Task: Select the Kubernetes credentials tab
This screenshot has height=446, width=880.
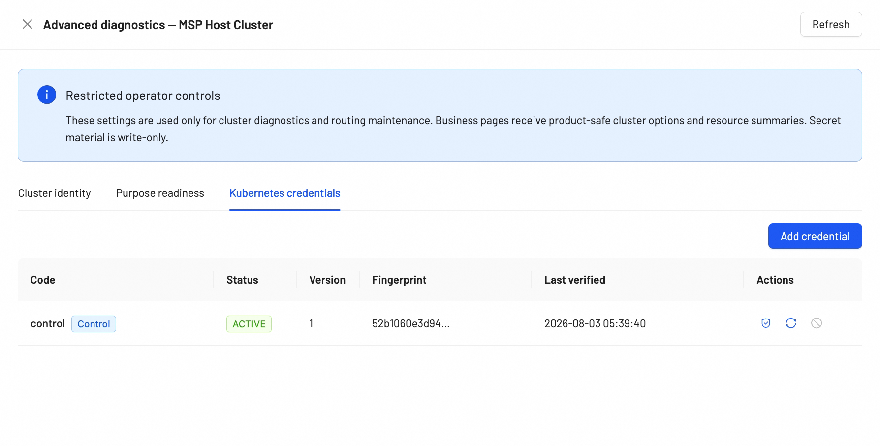Action: [x=285, y=193]
